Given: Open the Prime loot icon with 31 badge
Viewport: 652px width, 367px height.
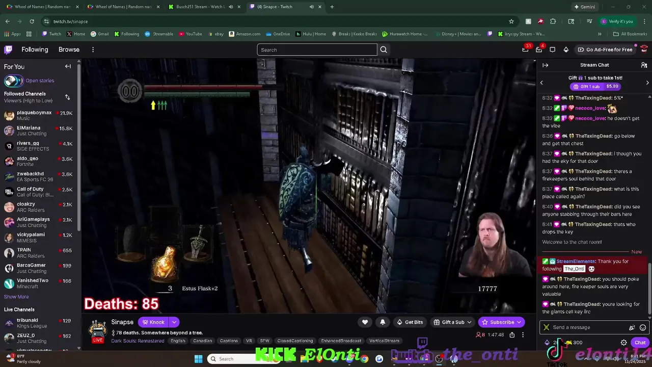Looking at the screenshot, I should pos(526,49).
